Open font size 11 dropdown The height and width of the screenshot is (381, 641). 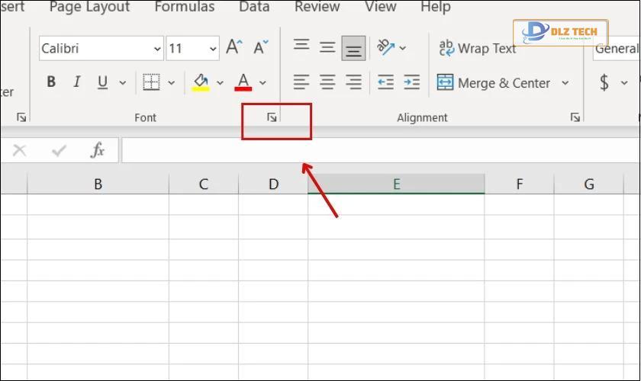(213, 49)
